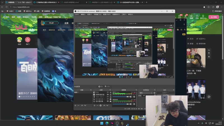Open Windows Start menu on the taskbar
The height and width of the screenshot is (126, 224).
point(102,123)
